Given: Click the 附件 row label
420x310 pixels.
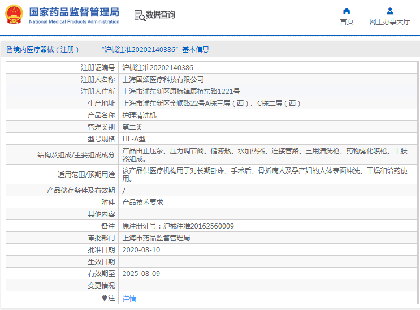Looking at the screenshot, I should 108,202.
